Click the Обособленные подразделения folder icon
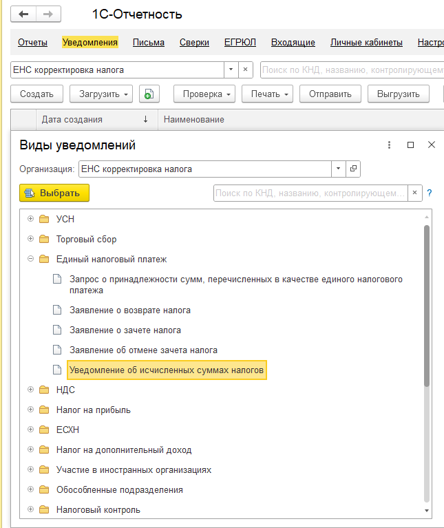The width and height of the screenshot is (444, 528). coord(44,489)
